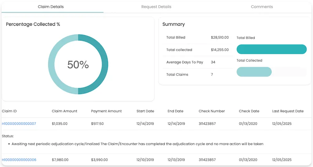The height and width of the screenshot is (167, 313).
Task: Click the light teal donut chart segment
Action: tap(51, 64)
